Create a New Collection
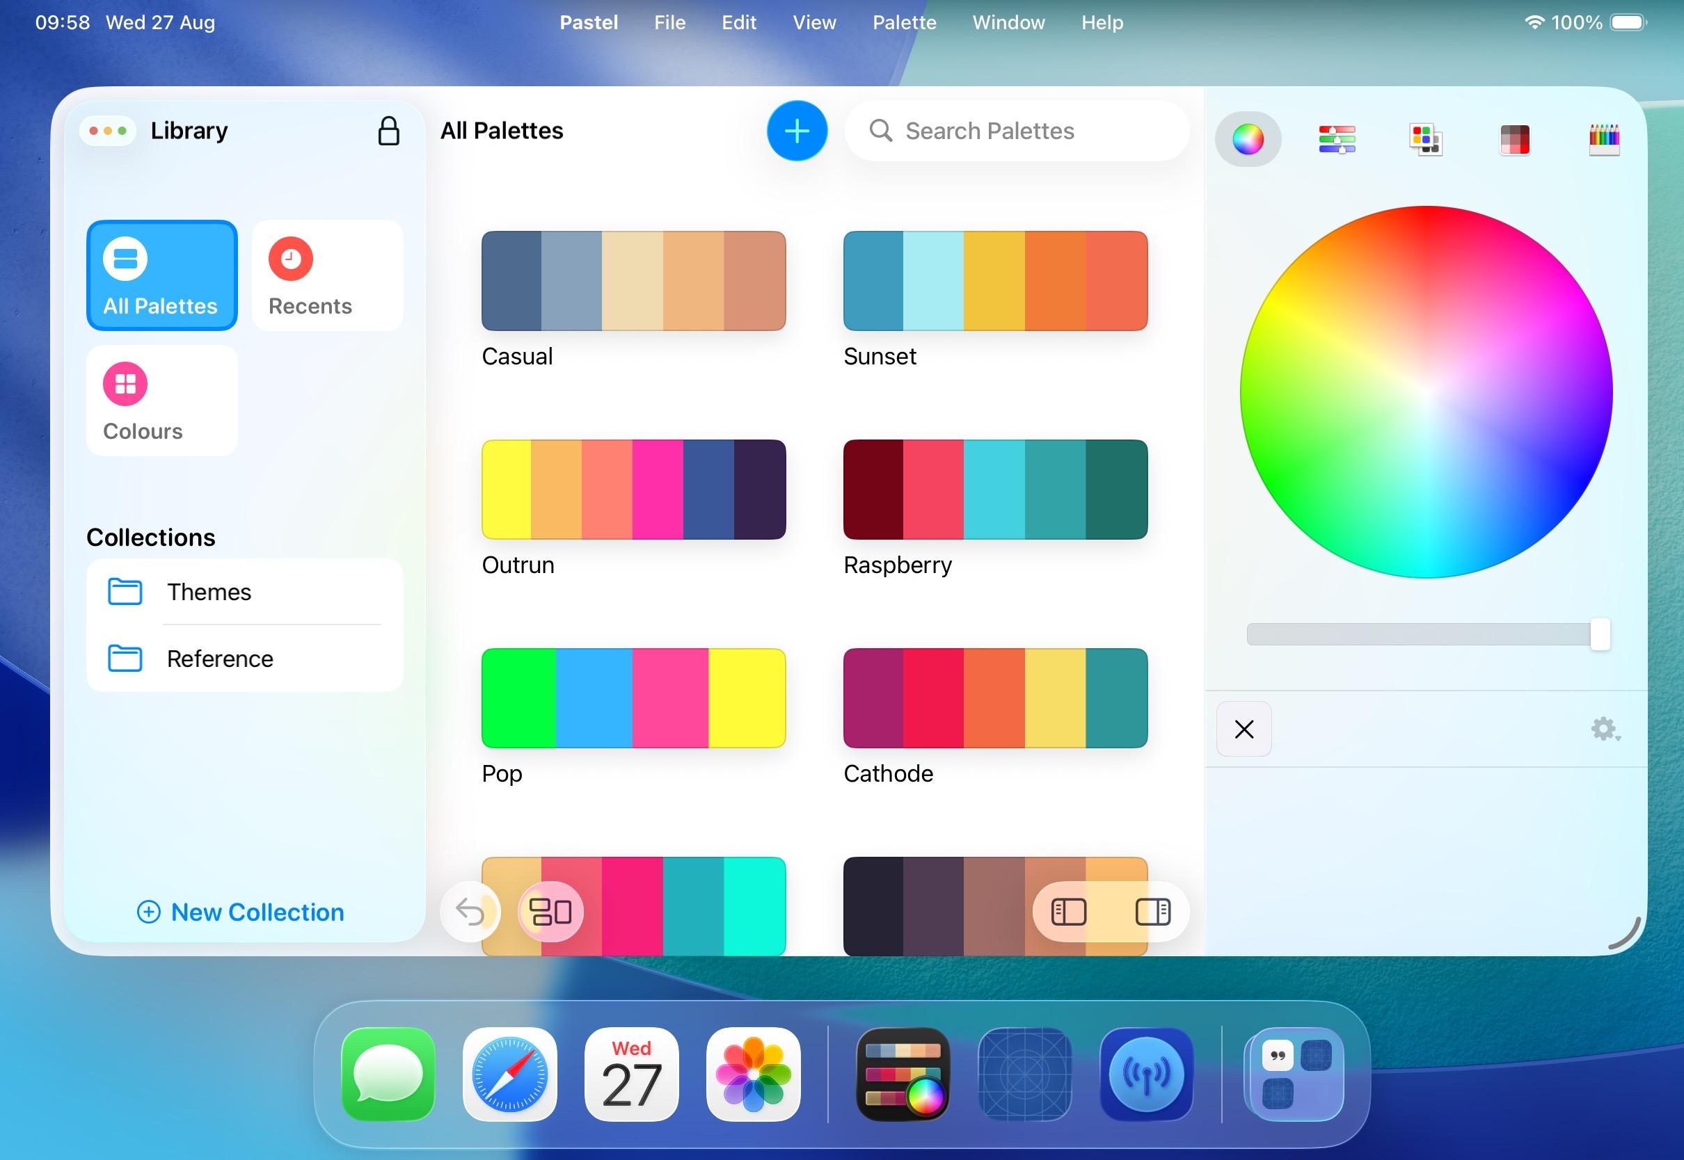This screenshot has width=1684, height=1160. click(241, 912)
